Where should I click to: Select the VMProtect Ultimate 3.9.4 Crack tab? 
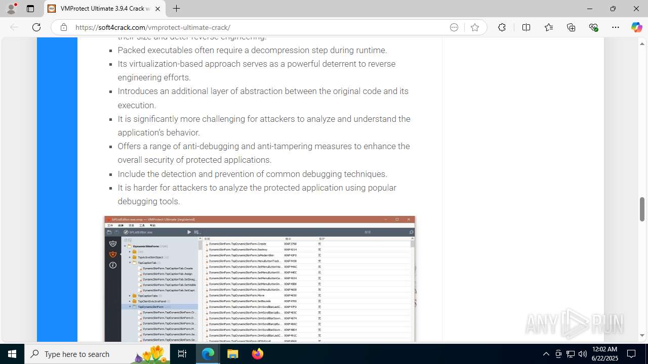pyautogui.click(x=105, y=9)
